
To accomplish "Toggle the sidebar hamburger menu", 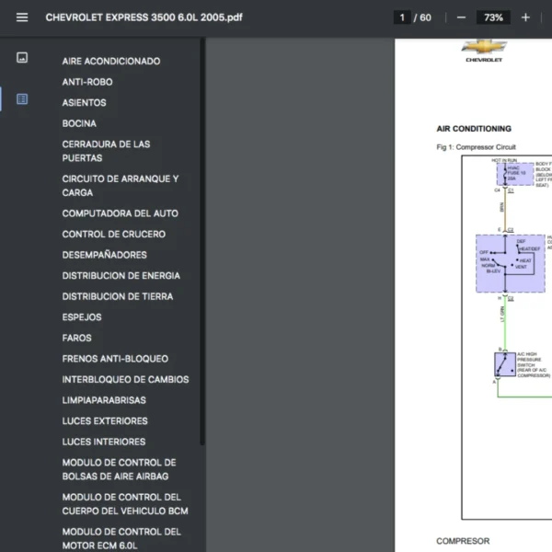I will pos(22,17).
